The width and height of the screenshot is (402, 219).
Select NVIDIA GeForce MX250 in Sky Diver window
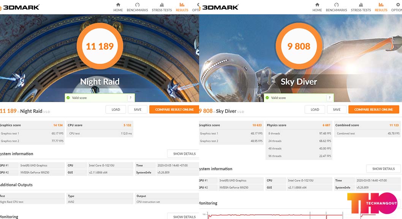234,187
